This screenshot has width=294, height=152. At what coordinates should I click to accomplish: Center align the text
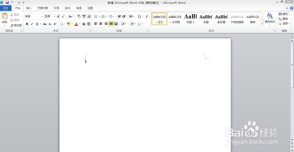pyautogui.click(x=101, y=24)
